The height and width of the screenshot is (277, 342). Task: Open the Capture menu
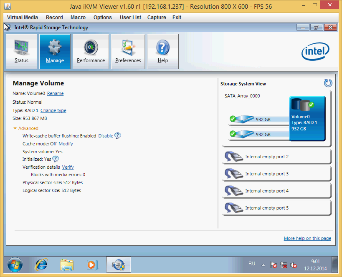157,17
